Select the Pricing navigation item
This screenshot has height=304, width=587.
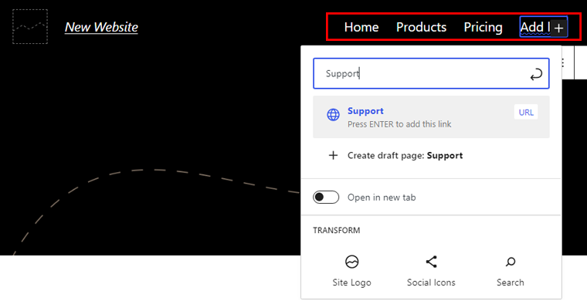tap(483, 27)
